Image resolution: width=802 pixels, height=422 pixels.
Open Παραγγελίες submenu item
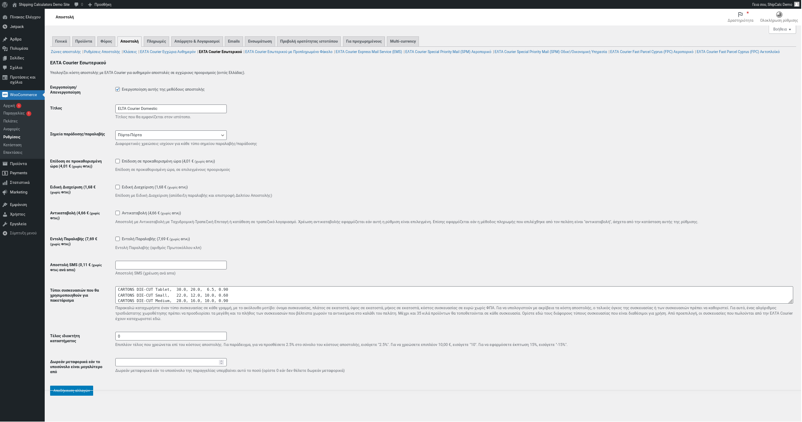(x=14, y=113)
